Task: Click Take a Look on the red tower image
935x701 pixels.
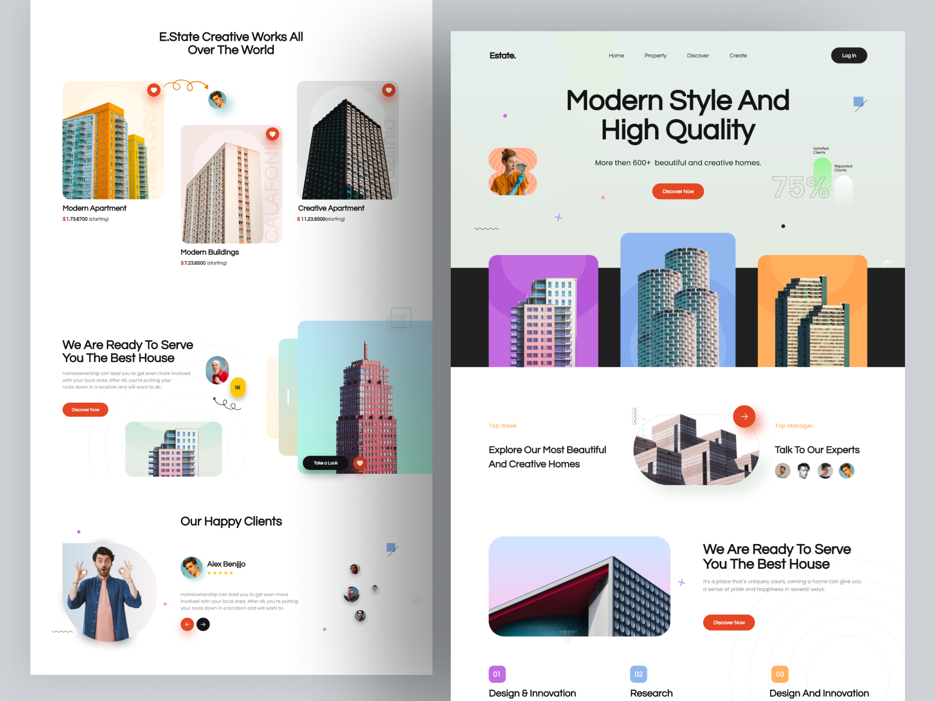Action: 325,463
